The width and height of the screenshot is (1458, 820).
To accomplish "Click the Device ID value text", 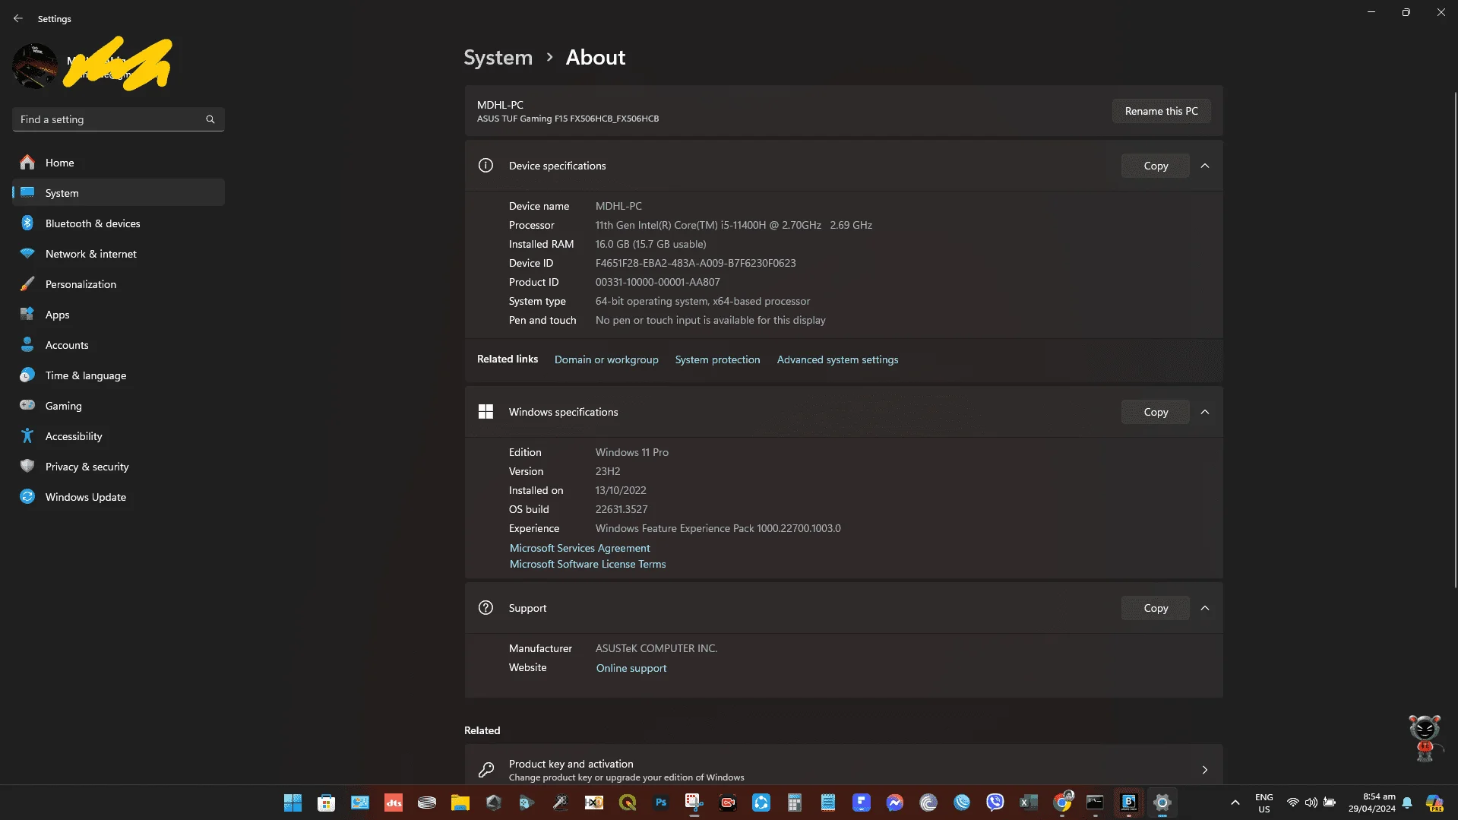I will pyautogui.click(x=695, y=263).
